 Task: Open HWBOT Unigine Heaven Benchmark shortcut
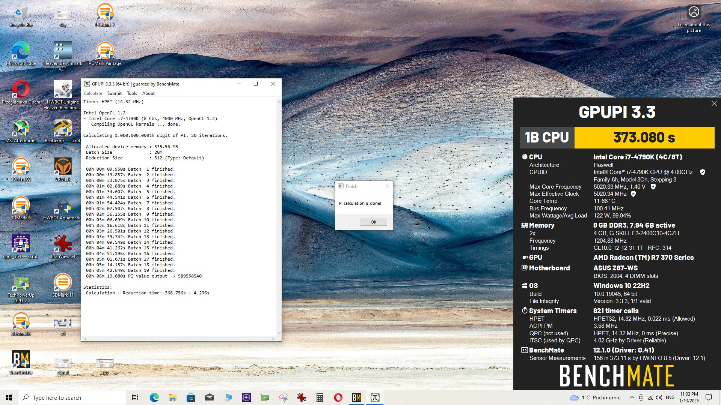(63, 95)
